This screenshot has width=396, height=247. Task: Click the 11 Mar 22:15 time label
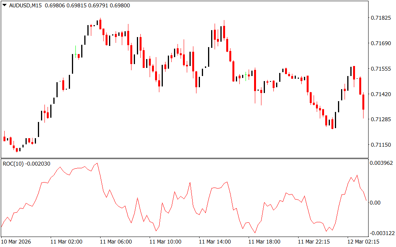pos(314,242)
